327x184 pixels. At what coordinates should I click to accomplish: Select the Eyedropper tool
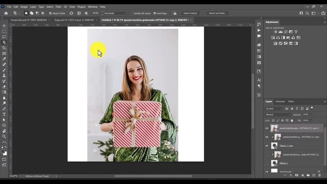tap(4, 59)
